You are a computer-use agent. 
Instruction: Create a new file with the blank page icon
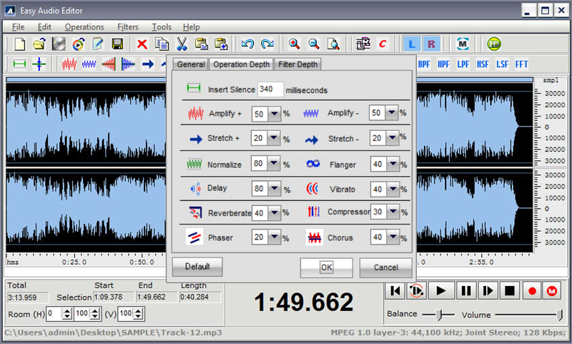20,44
